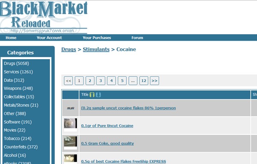Open the Data (312) category

click(x=14, y=80)
